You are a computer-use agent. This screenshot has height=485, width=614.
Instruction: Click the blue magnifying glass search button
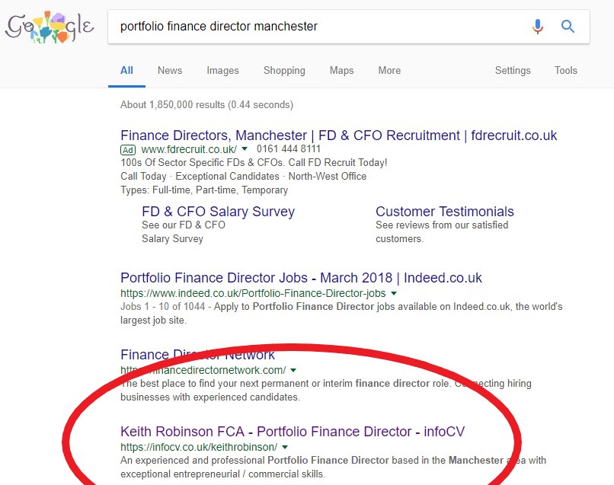(568, 26)
